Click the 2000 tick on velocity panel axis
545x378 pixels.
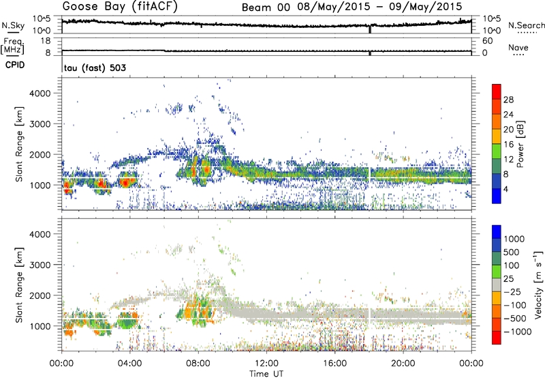(x=40, y=295)
